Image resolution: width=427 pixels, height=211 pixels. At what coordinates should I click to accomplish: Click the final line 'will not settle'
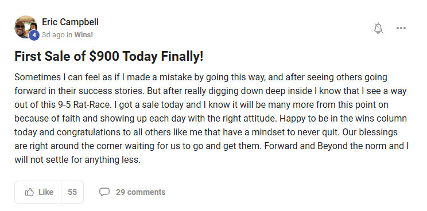coord(77,160)
